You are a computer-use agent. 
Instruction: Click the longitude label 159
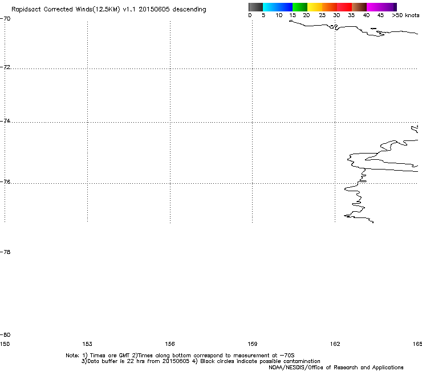pos(253,344)
